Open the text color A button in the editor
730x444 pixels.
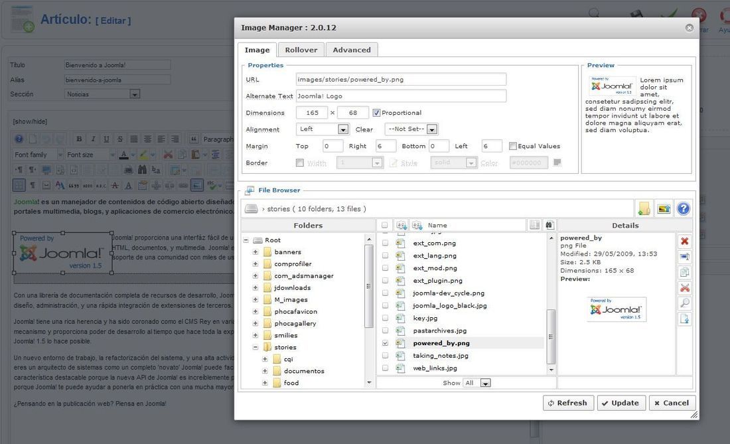pos(124,155)
